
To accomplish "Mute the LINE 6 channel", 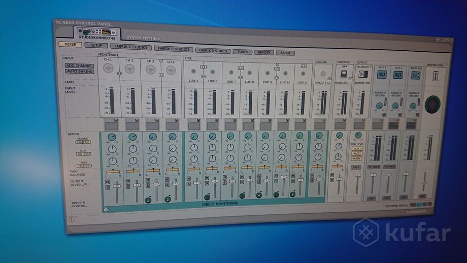I will click(x=207, y=178).
